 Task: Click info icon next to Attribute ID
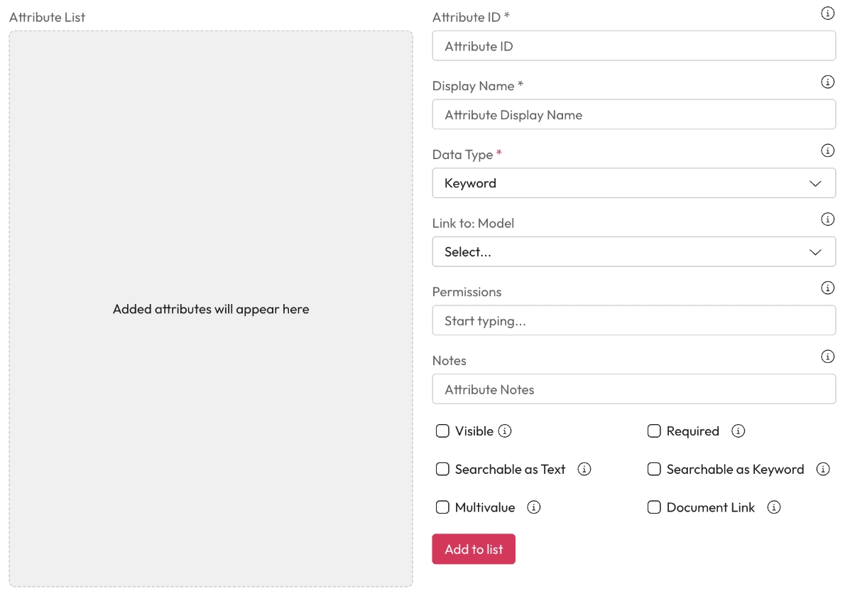coord(827,13)
